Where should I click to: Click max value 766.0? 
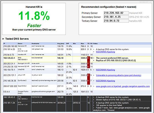83,46
